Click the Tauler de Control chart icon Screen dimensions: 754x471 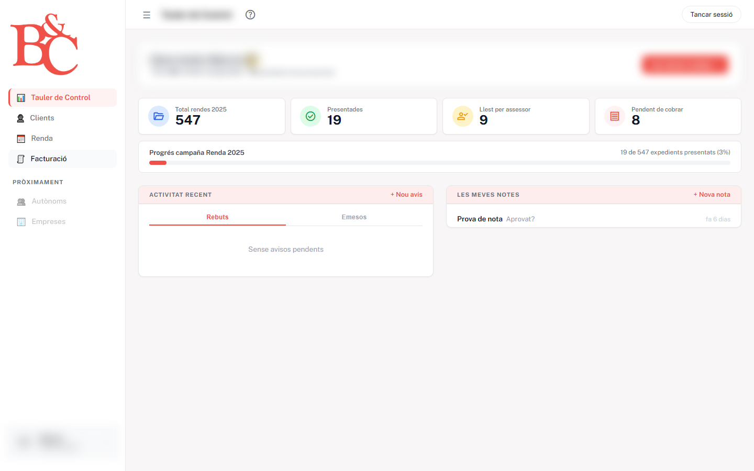[x=21, y=97]
